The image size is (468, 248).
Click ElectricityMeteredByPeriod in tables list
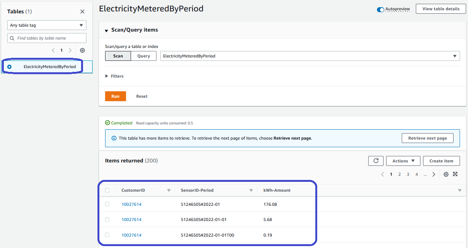[50, 67]
